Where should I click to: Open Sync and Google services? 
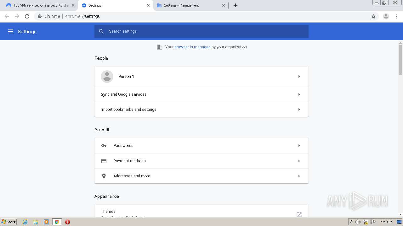tap(201, 94)
